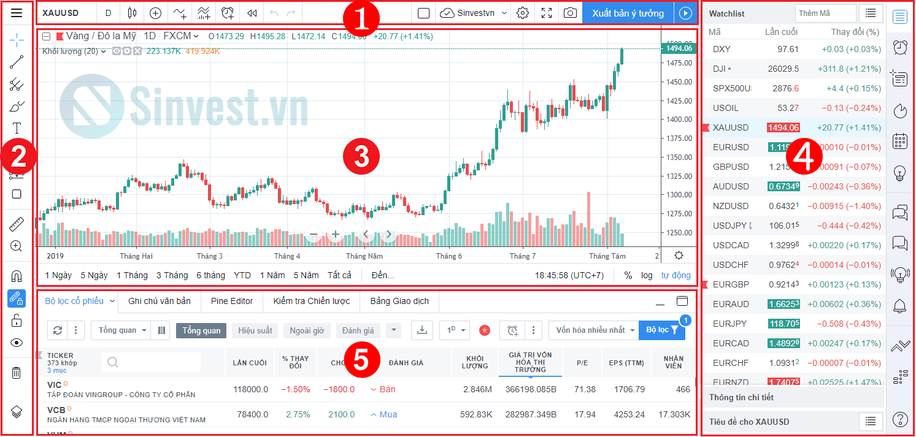Select the zoom-in magnifier tool
The height and width of the screenshot is (437, 916).
click(x=17, y=246)
